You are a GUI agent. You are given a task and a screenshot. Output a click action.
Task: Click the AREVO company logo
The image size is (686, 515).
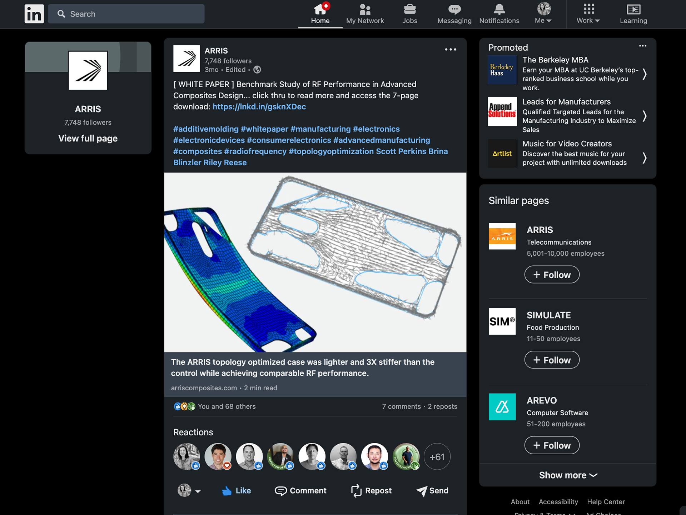(502, 407)
